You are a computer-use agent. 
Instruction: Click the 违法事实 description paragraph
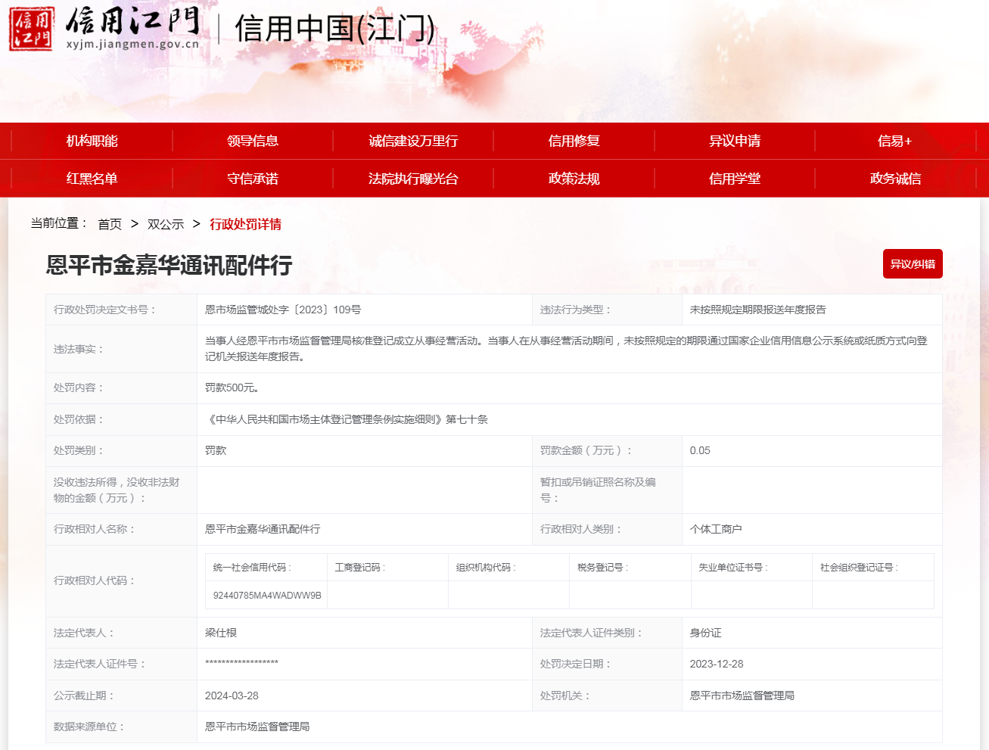(x=566, y=349)
